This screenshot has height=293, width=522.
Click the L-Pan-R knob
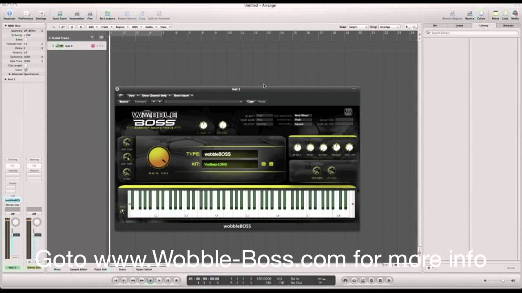coord(203,125)
